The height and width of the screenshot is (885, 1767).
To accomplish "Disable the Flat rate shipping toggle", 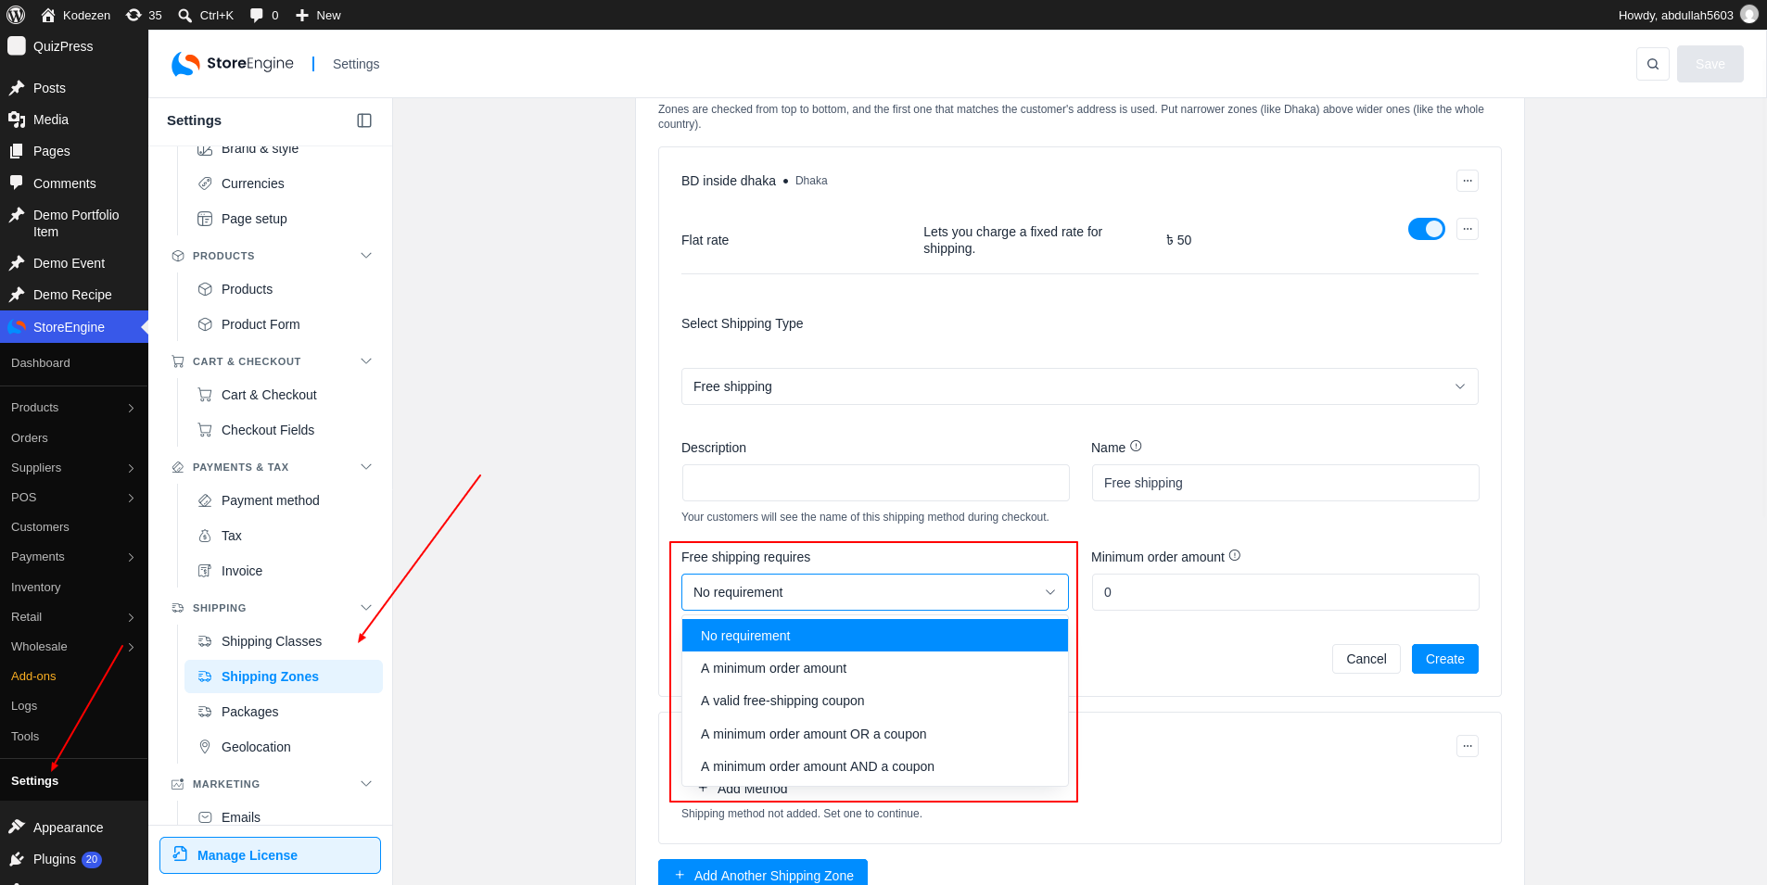I will (x=1427, y=229).
